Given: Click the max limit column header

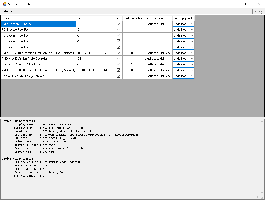Looking at the screenshot, I should coord(137,18).
